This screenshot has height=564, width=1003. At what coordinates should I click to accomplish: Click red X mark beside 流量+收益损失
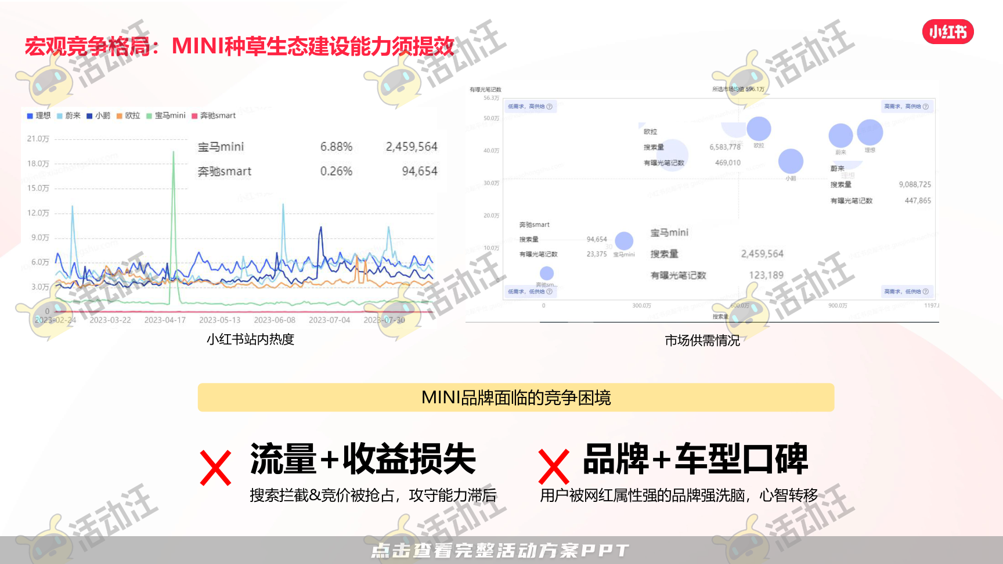215,468
